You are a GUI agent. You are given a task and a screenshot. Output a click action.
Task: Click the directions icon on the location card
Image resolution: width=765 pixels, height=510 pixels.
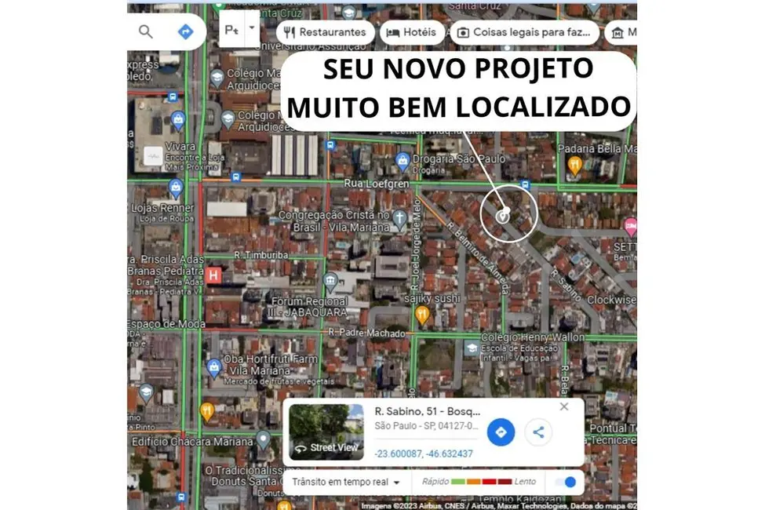503,432
